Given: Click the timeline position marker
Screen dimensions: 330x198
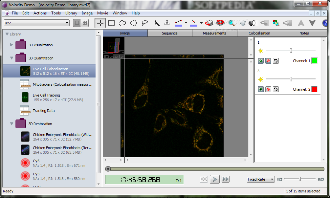Looking at the screenshot, I should click(x=108, y=169).
